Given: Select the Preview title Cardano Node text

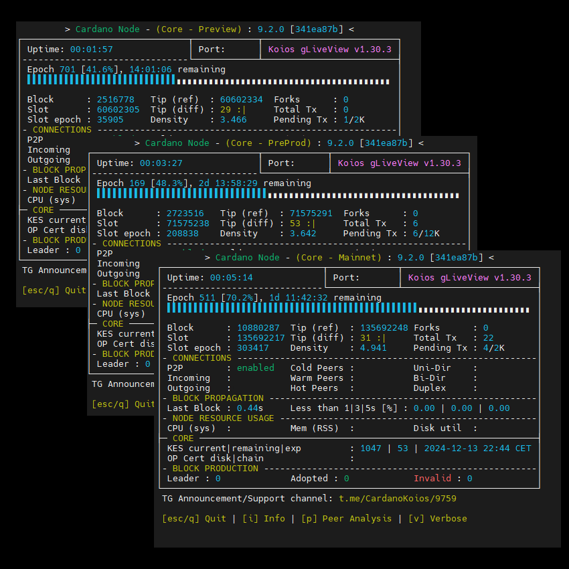Looking at the screenshot, I should 107,29.
